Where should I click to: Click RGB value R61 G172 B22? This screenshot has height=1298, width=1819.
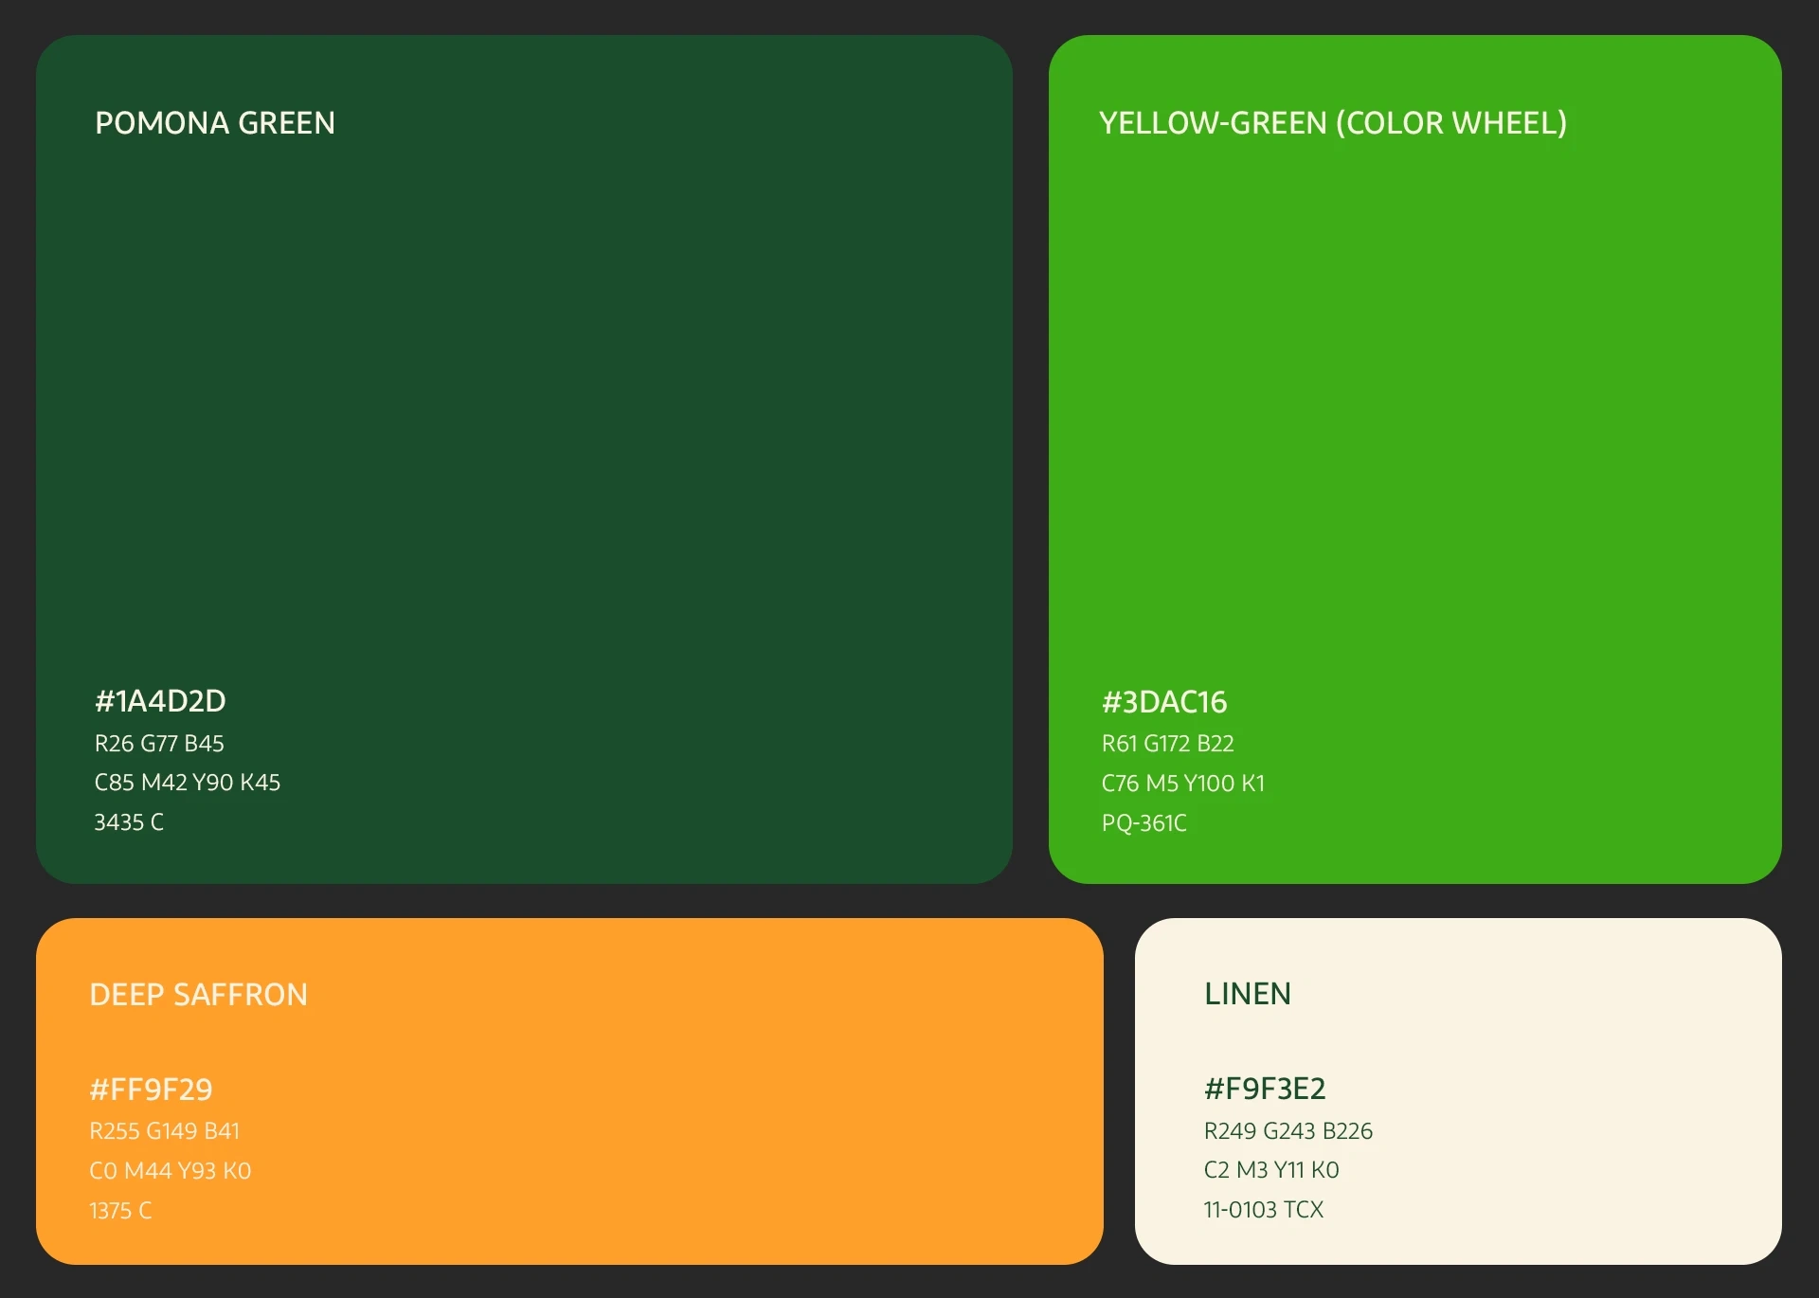point(1167,744)
